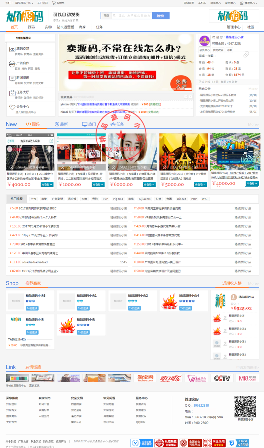Open the Taobao.com friend link logo
The image size is (264, 448).
(x=145, y=378)
